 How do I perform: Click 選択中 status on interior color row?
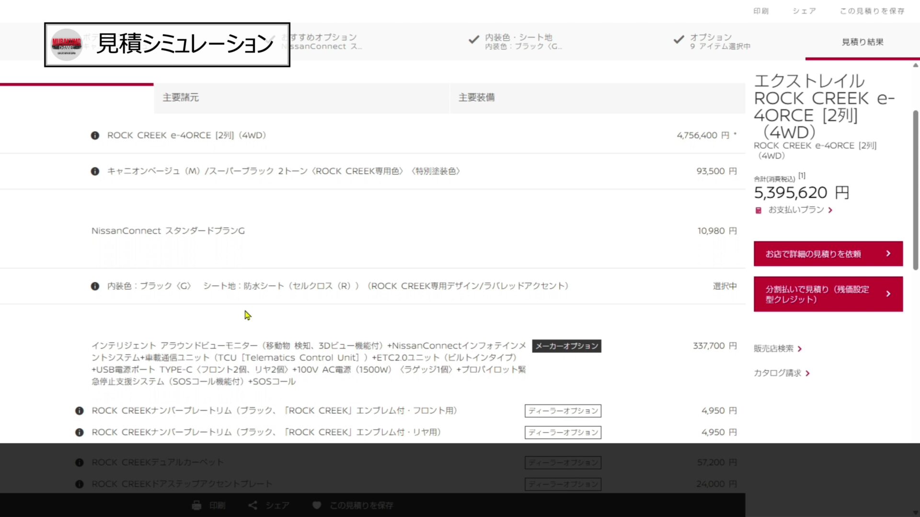725,286
